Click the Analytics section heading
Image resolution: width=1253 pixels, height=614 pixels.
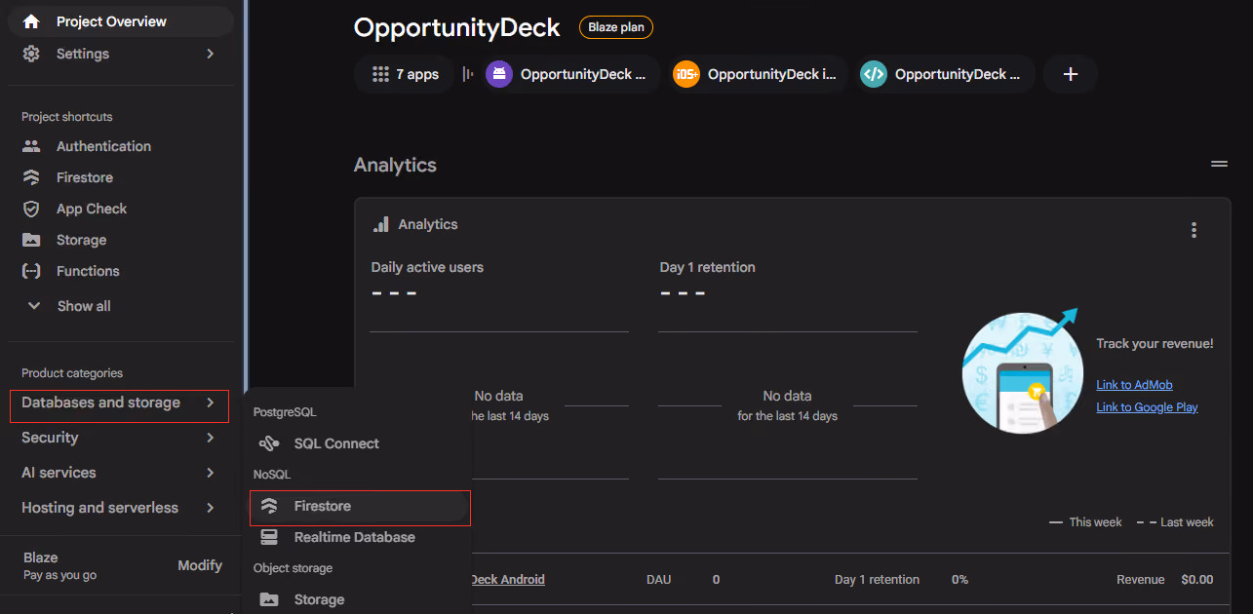tap(395, 165)
